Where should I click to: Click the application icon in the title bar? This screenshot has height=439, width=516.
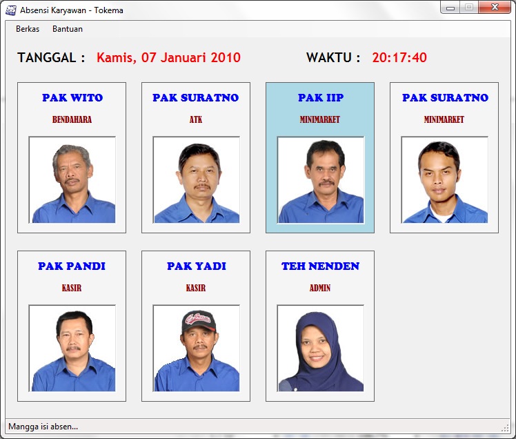click(x=10, y=10)
